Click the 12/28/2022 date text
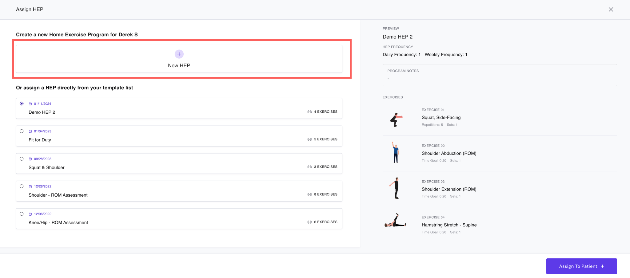Screen dimensions: 630x278 point(42,186)
